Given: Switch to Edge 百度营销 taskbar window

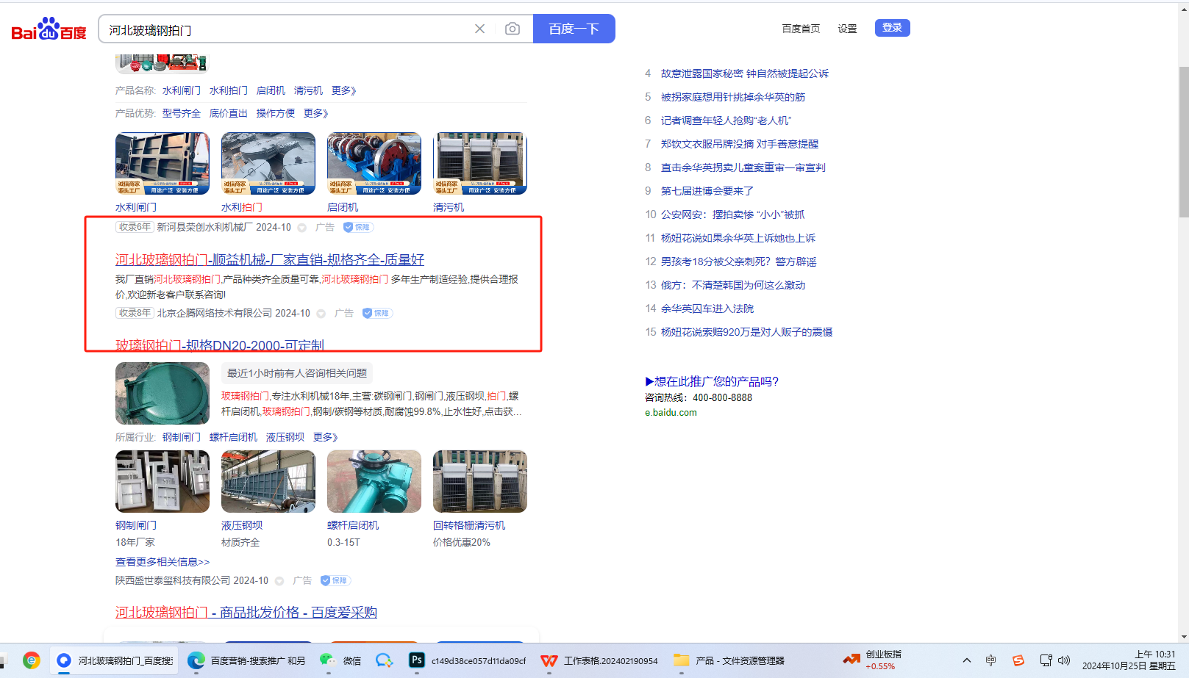Looking at the screenshot, I should 246,660.
